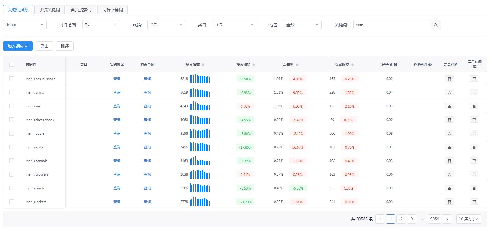Viewport: 491px width, 230px height.
Task: Check the men's sandals row checkbox
Action: point(12,161)
